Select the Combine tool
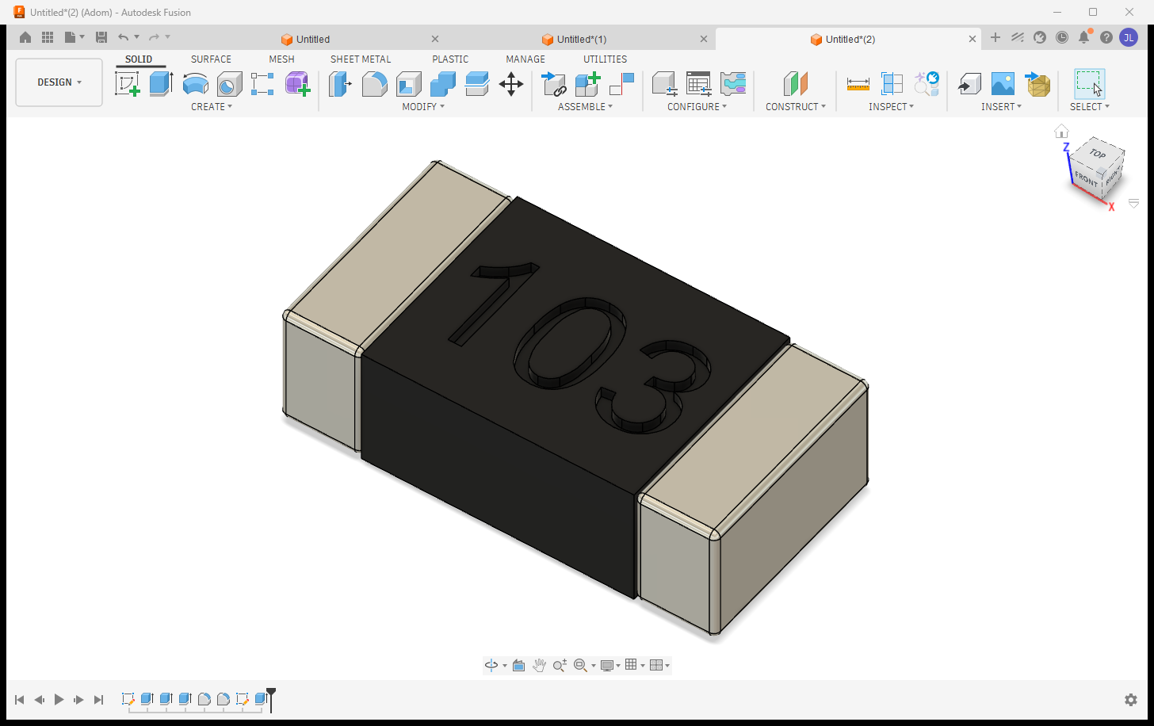The height and width of the screenshot is (726, 1154). point(442,83)
